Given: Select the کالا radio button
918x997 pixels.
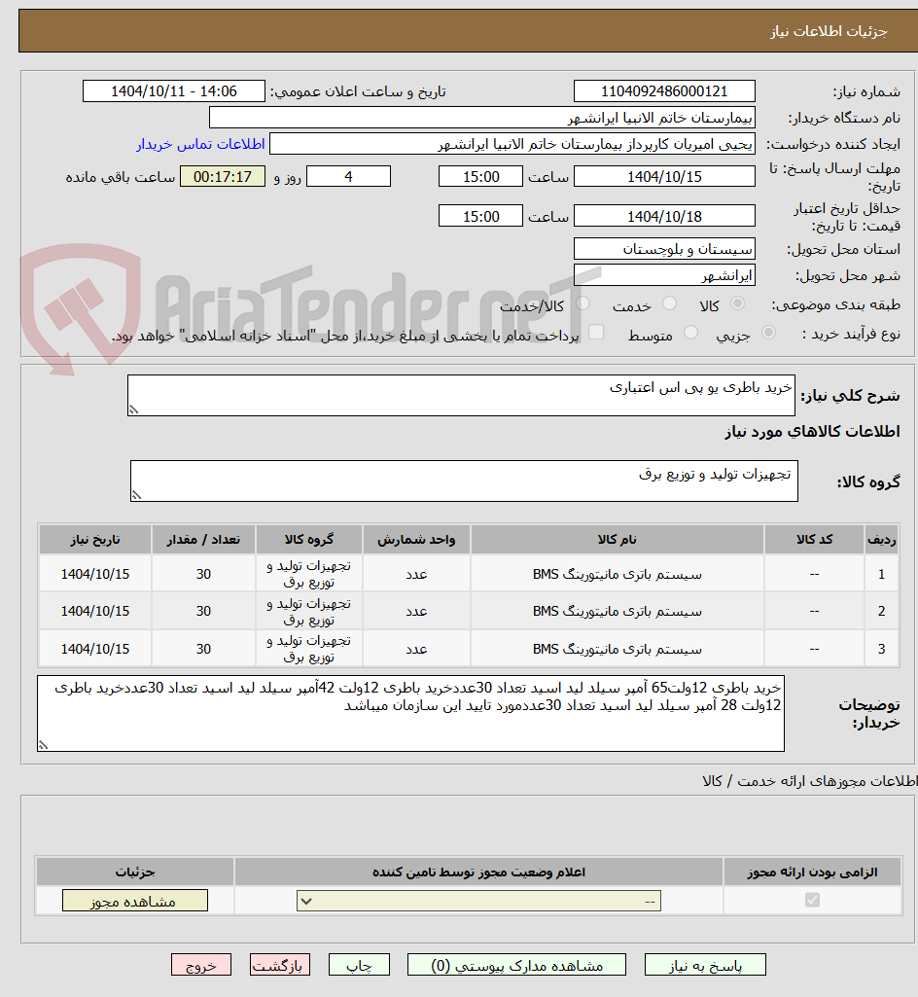Looking at the screenshot, I should coord(737,303).
